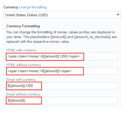Screen dimensions: 123x116
Task: Click '${{amount}}' text in the Email without currency field
Action: coord(16,101)
